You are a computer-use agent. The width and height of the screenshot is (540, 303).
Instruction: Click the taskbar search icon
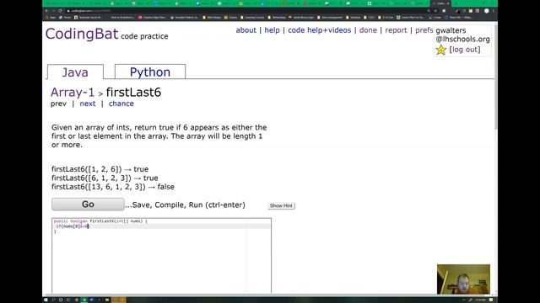point(53,300)
